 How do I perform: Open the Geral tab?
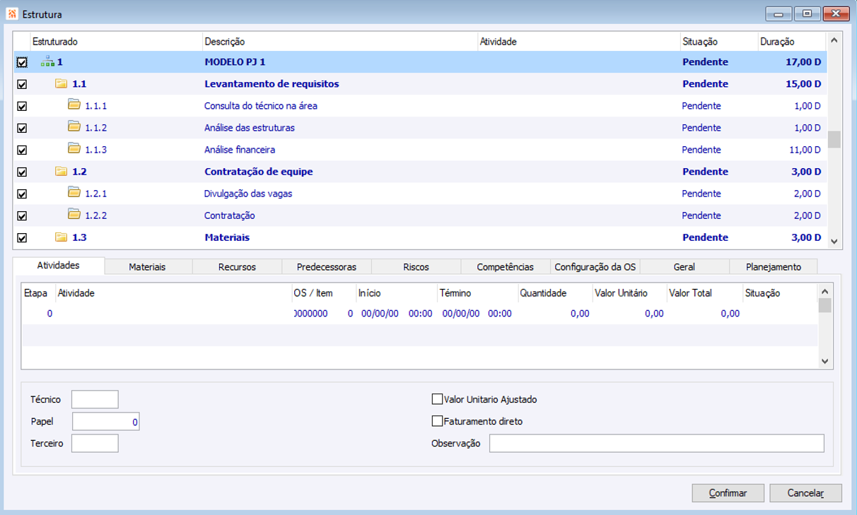click(x=684, y=267)
